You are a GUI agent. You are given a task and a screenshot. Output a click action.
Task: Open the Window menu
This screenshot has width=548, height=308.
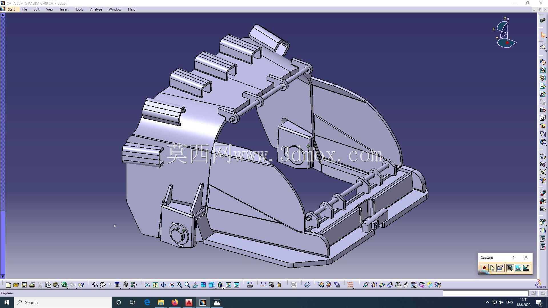(x=115, y=9)
